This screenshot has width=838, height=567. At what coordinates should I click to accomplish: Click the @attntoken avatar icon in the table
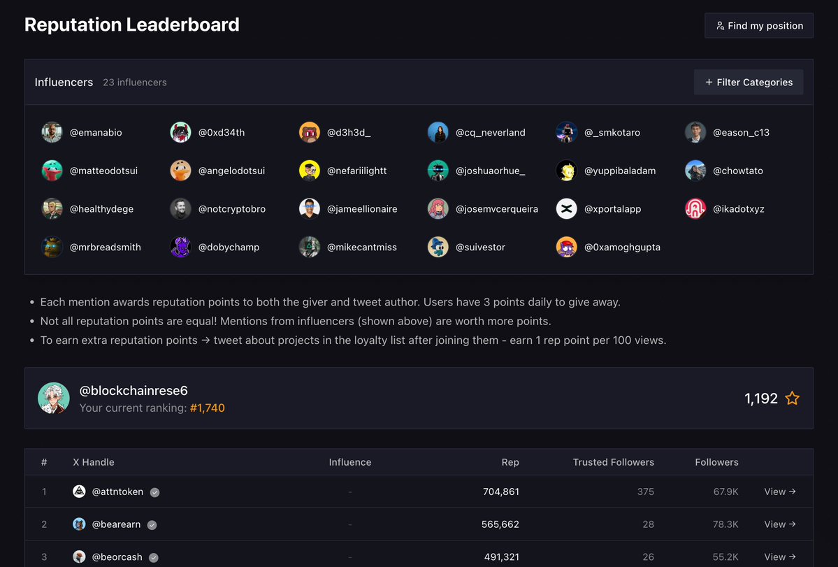point(79,491)
